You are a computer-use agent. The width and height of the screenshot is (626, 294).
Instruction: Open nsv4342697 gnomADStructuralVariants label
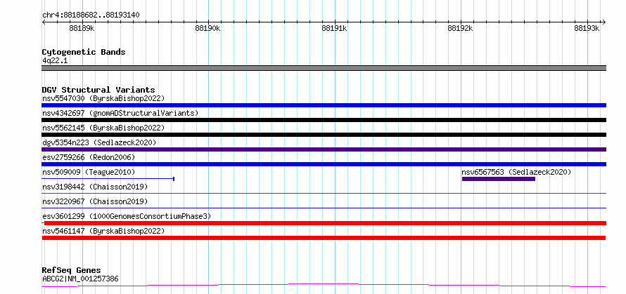120,113
